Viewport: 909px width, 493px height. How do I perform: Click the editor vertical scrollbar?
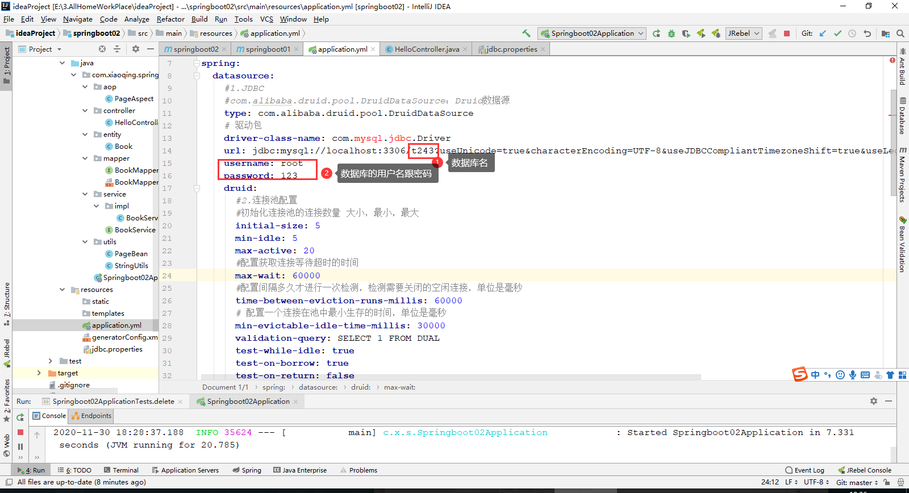pyautogui.click(x=893, y=142)
